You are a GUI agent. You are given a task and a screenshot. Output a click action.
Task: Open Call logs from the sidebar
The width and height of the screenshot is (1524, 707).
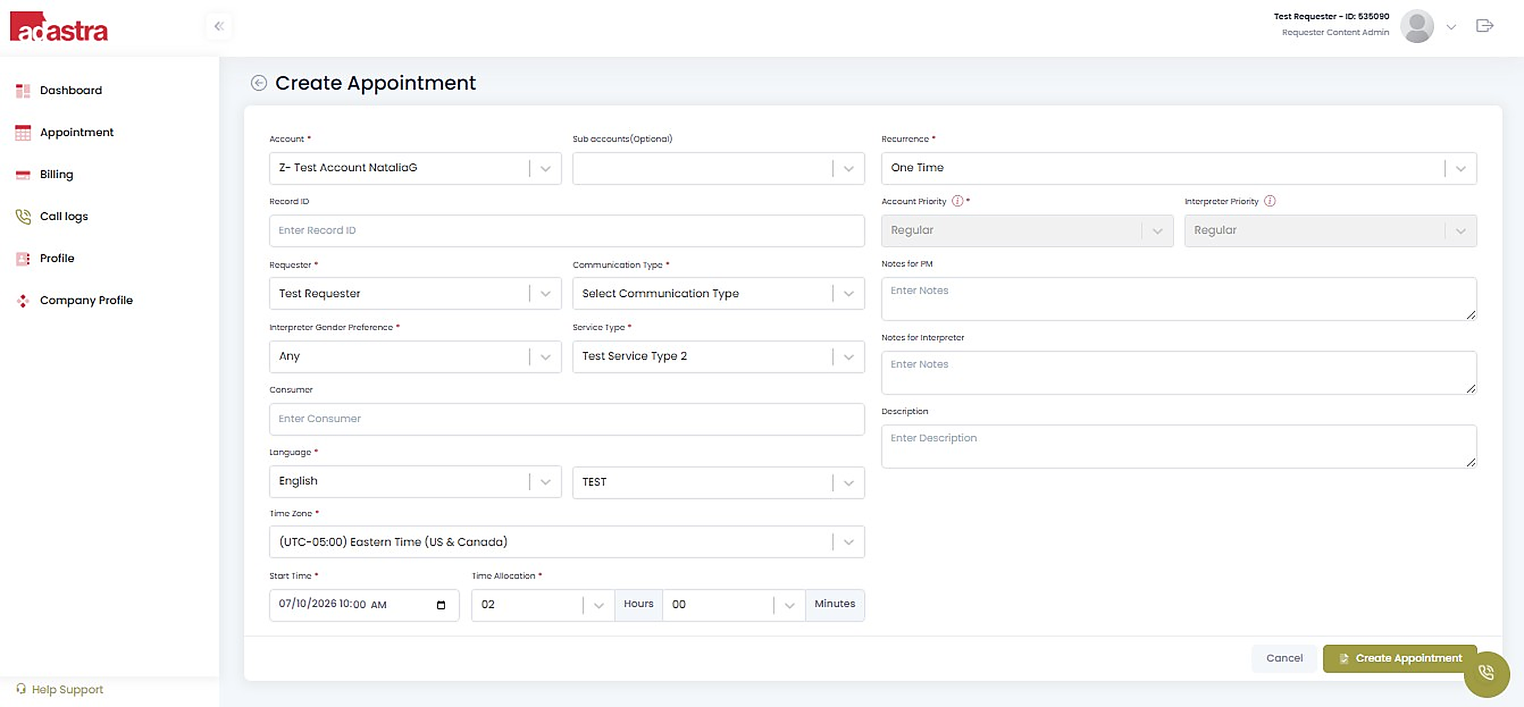pos(64,216)
